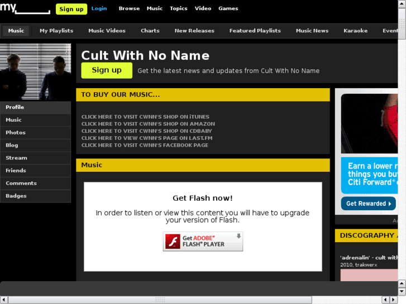This screenshot has height=304, width=406.
Task: Open Featured Playlists tab
Action: pyautogui.click(x=255, y=31)
